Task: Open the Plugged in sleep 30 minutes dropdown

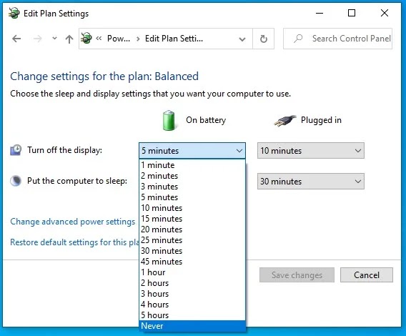Action: click(x=311, y=182)
